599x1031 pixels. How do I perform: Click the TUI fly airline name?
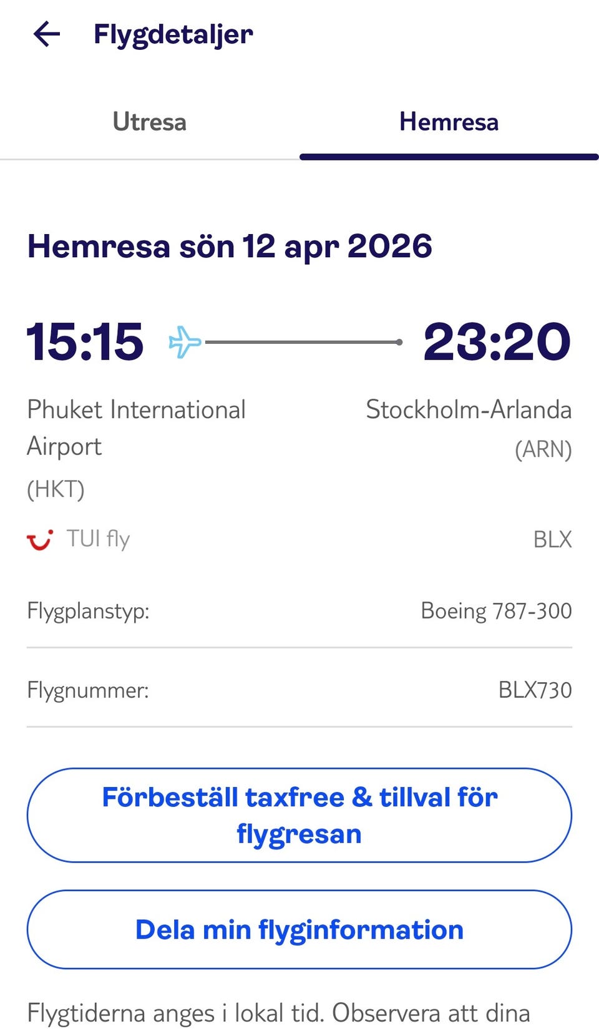98,539
